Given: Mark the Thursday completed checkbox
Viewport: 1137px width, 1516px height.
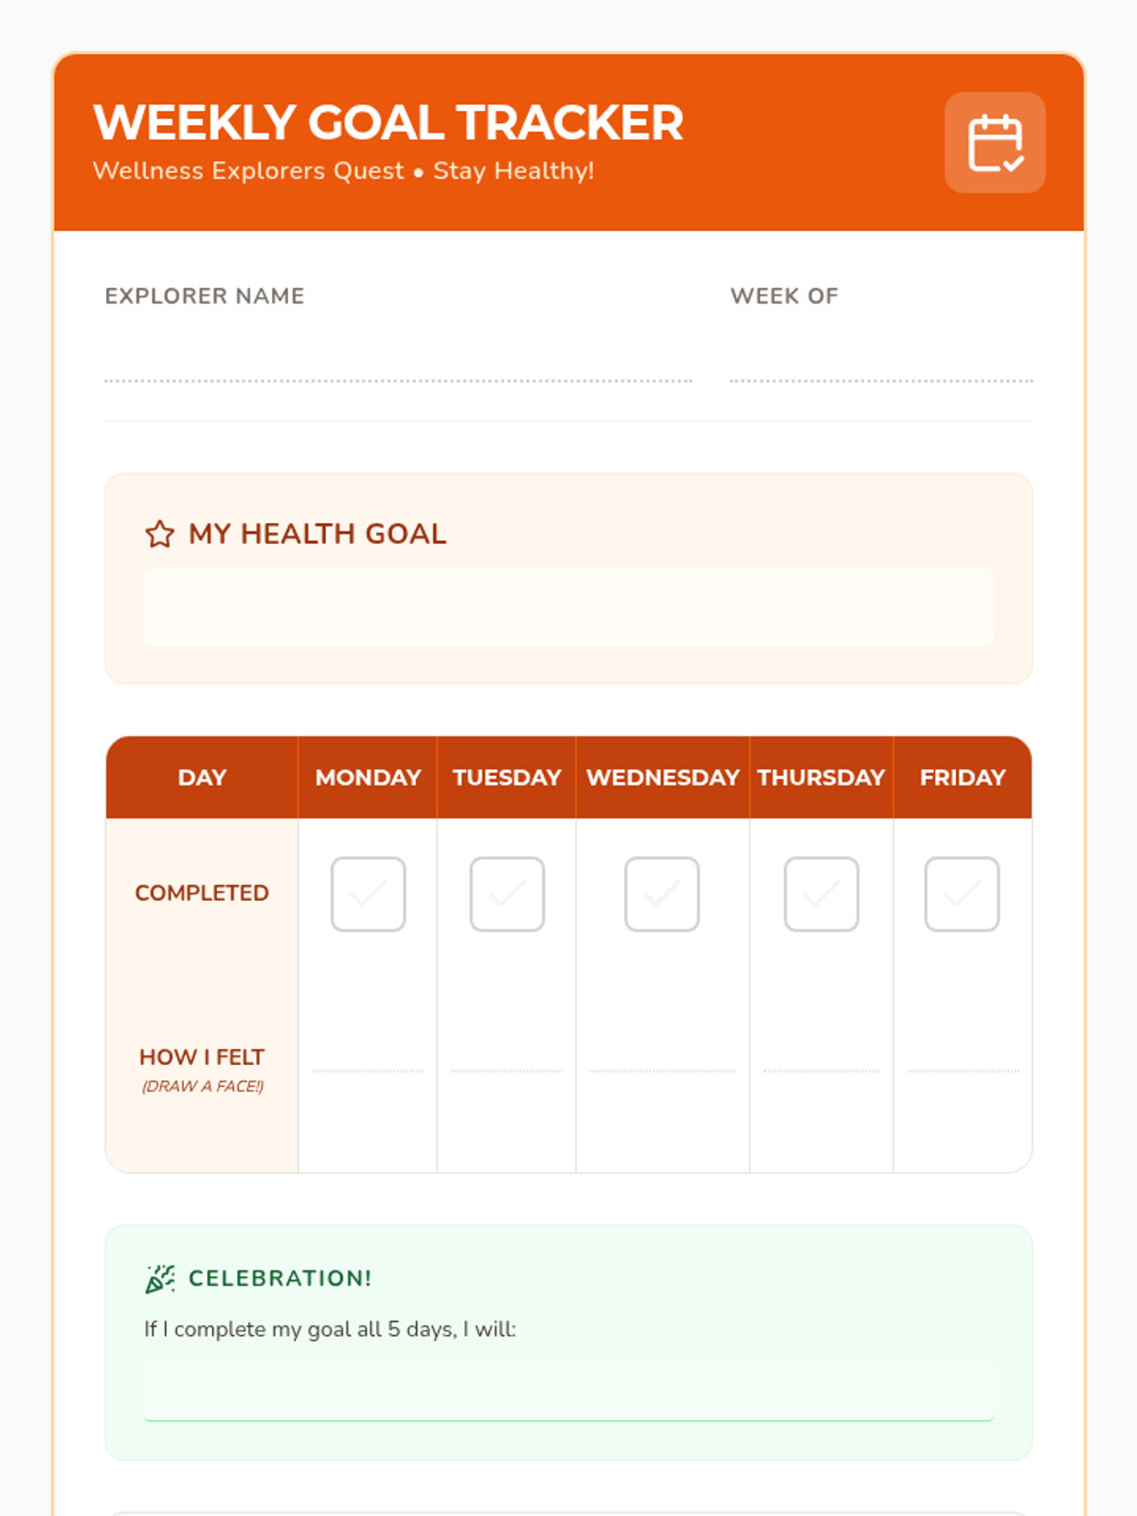Looking at the screenshot, I should pos(821,894).
